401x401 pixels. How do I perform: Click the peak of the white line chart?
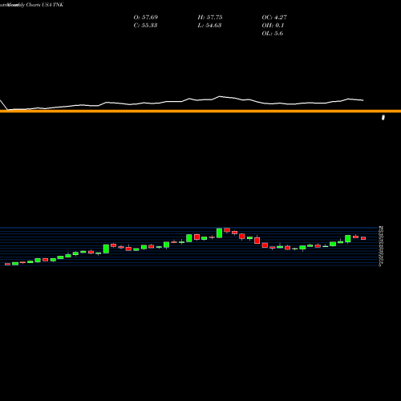[220, 96]
